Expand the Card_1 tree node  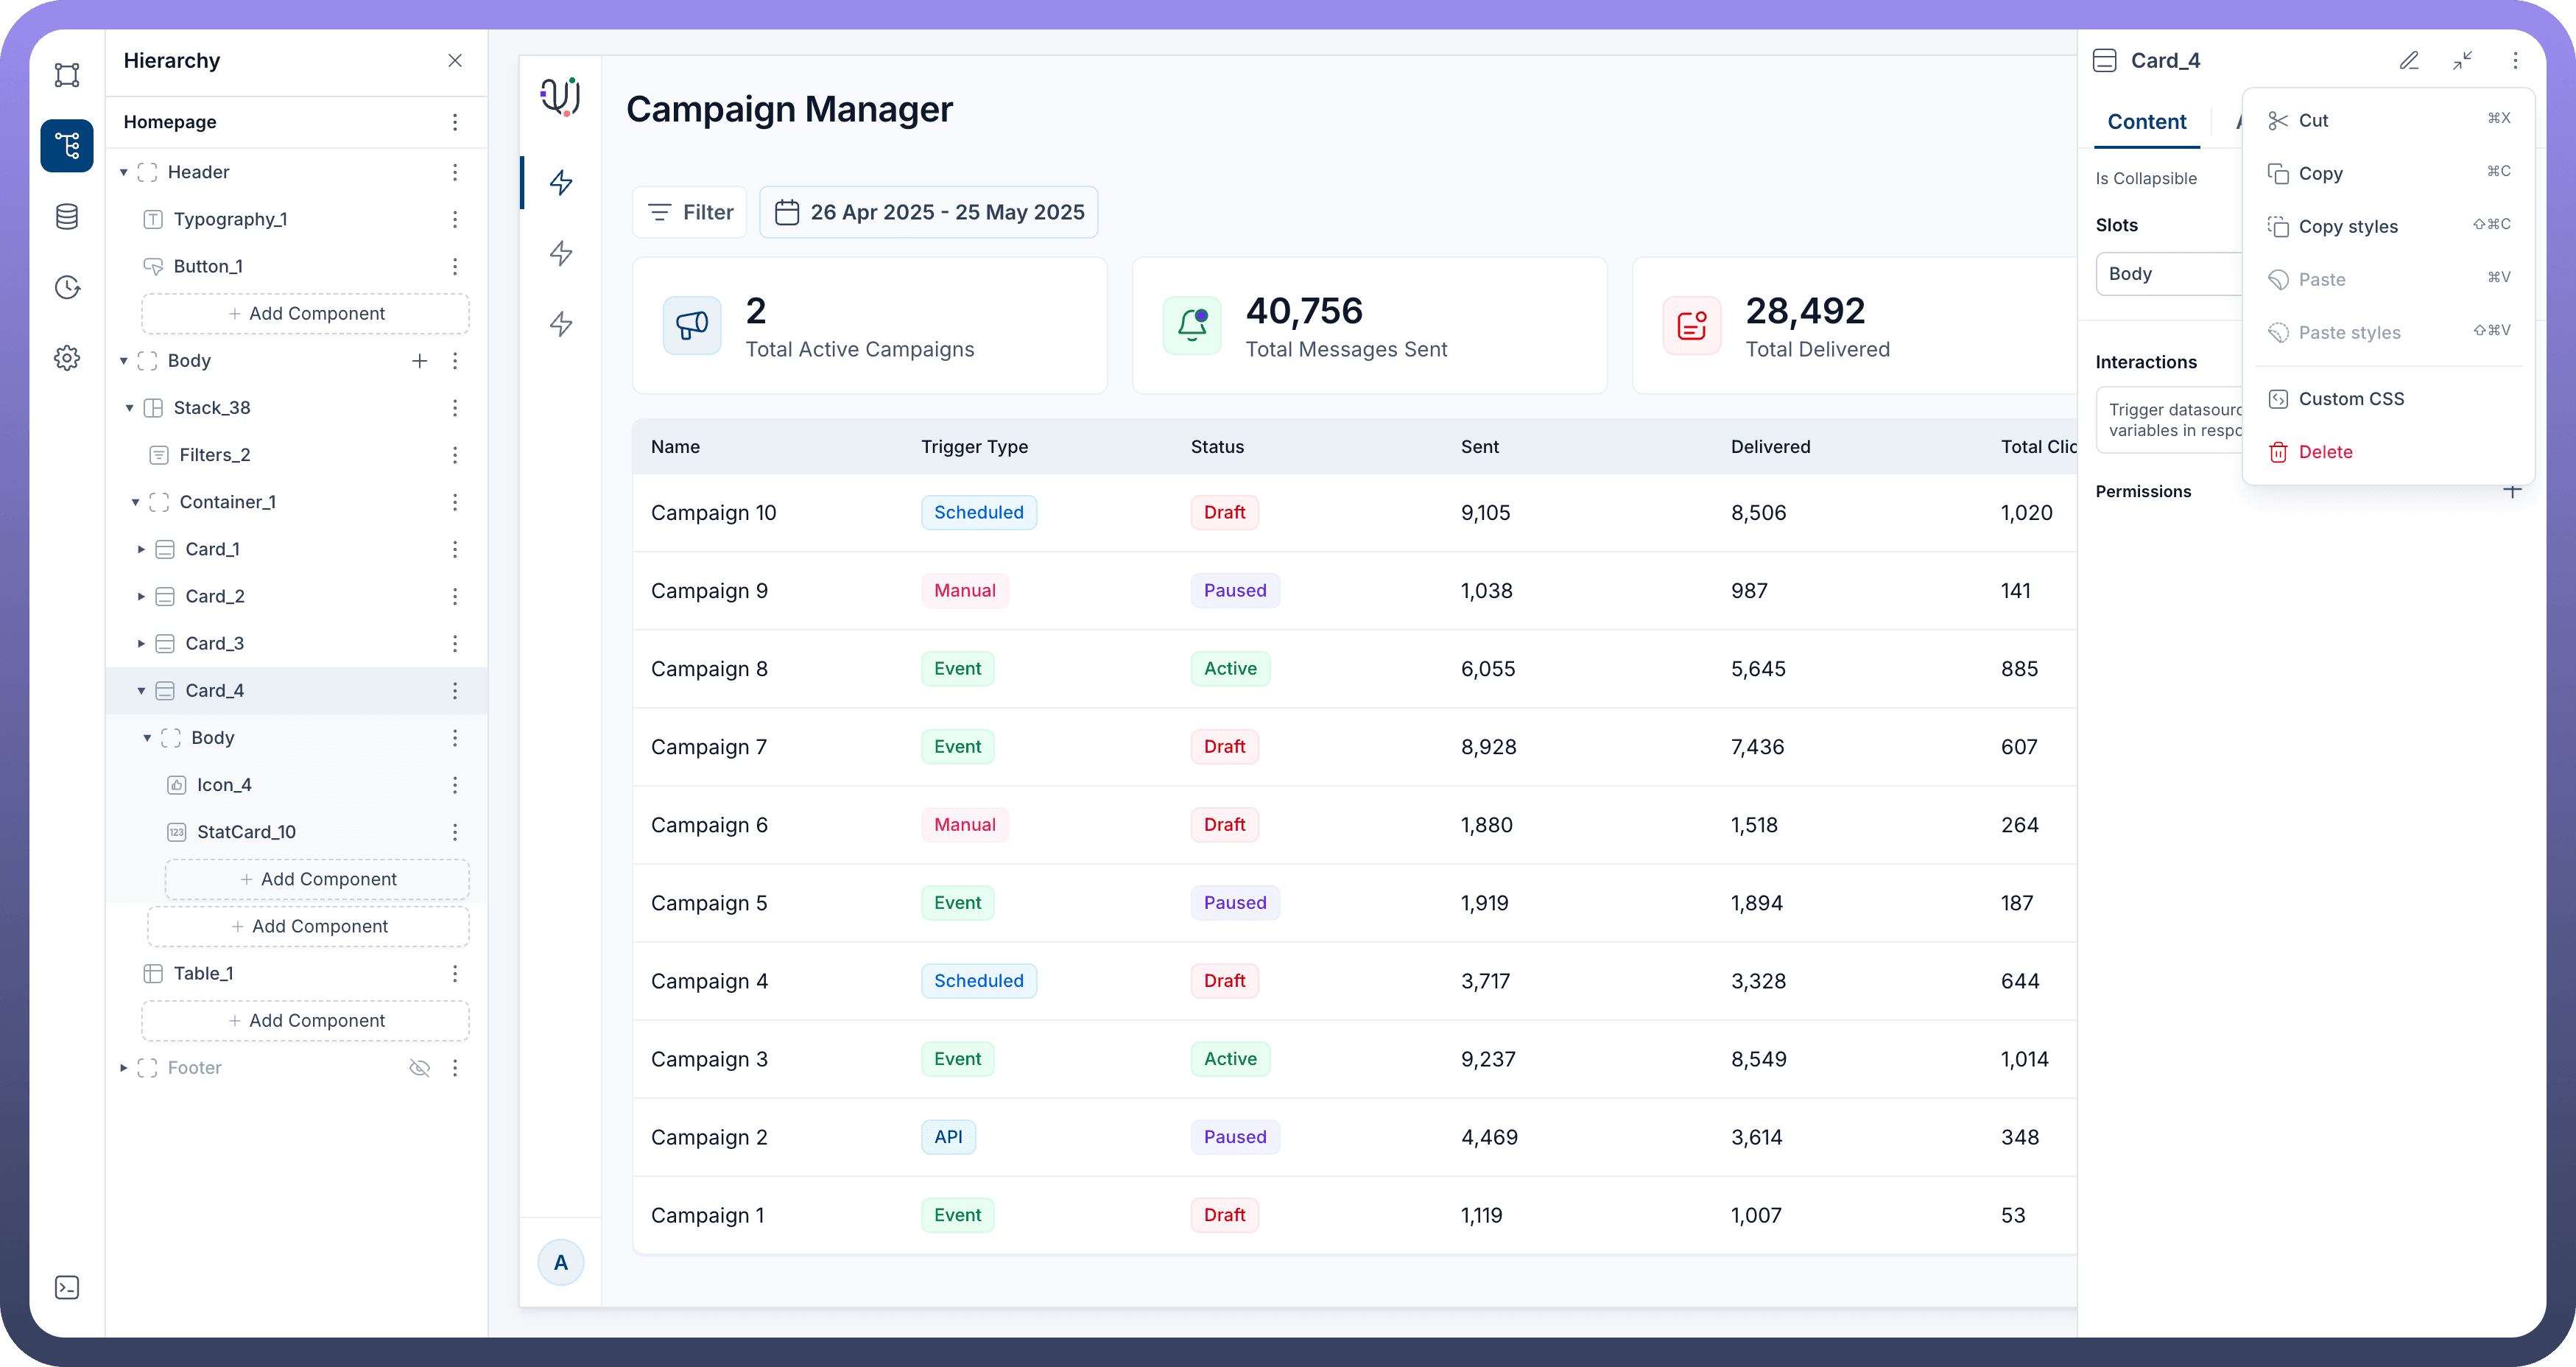tap(141, 550)
